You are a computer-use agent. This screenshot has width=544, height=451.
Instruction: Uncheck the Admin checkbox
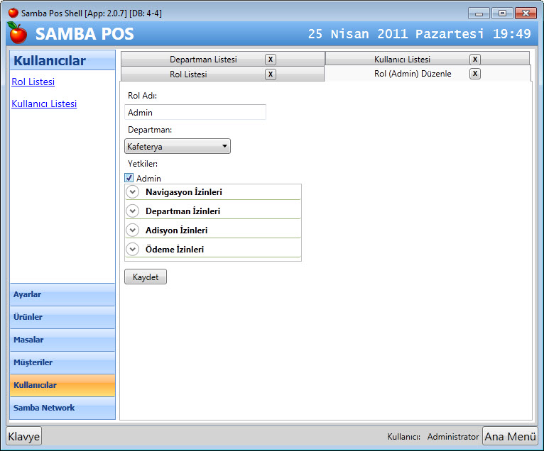click(129, 178)
